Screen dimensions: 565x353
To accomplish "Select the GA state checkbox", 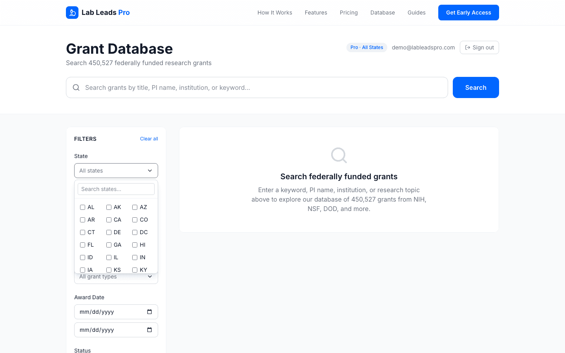I will [x=109, y=245].
